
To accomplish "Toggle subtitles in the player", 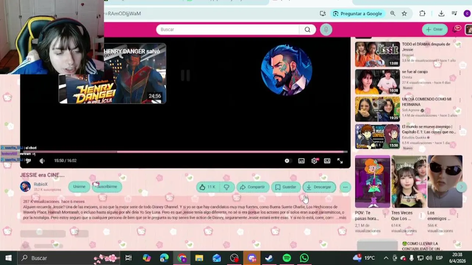I will pos(301,161).
